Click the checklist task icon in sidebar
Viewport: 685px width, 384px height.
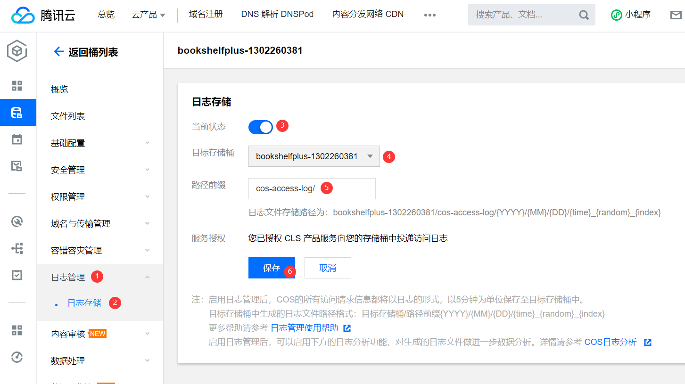17,275
